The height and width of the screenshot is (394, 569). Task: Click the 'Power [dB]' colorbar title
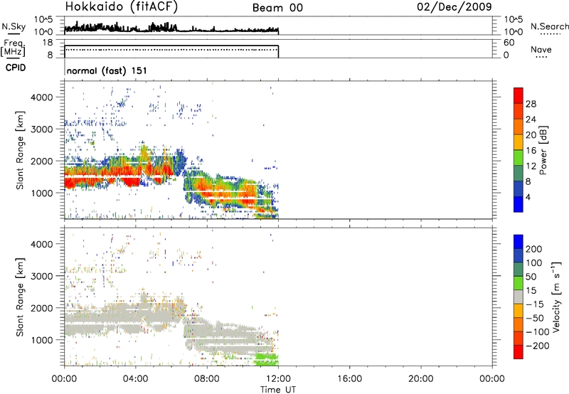(543, 150)
